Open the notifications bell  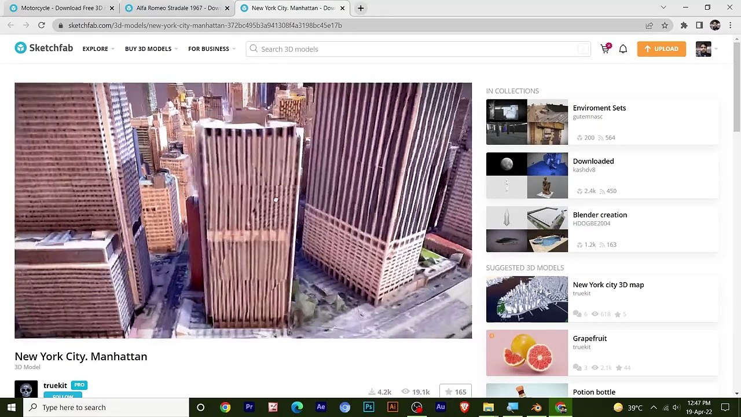(x=623, y=49)
